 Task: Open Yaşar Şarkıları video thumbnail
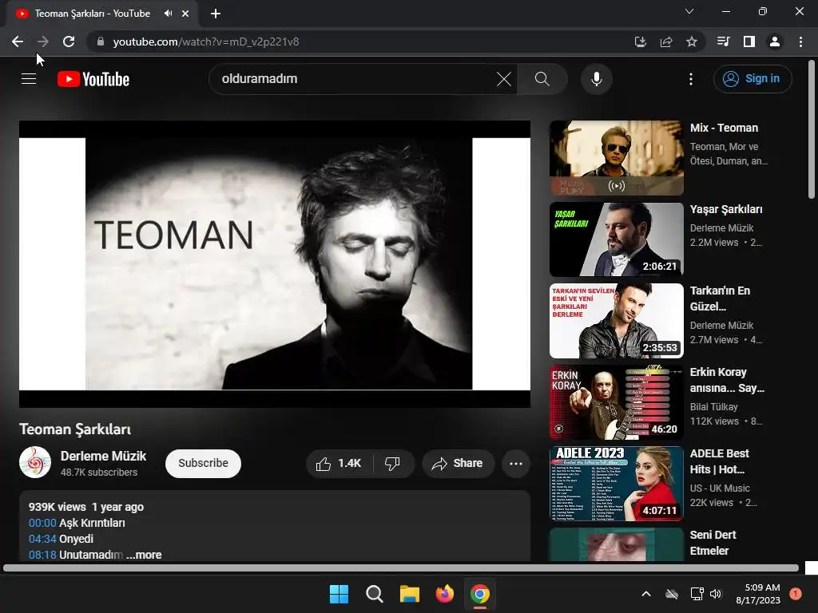pos(616,239)
